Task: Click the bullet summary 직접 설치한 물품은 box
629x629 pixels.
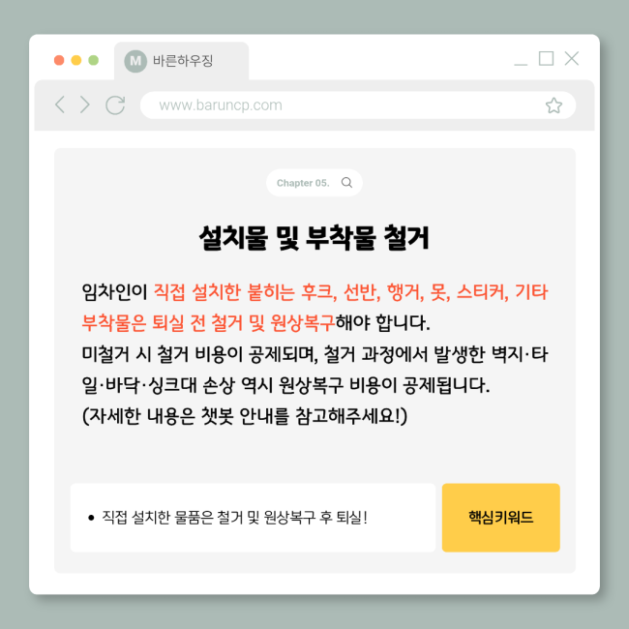Action: coord(253,518)
